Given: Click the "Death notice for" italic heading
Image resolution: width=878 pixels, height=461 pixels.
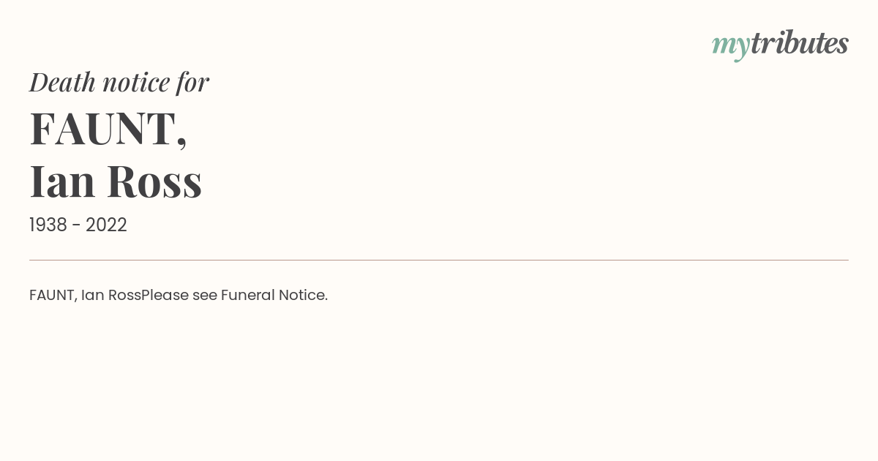Looking at the screenshot, I should tap(119, 82).
